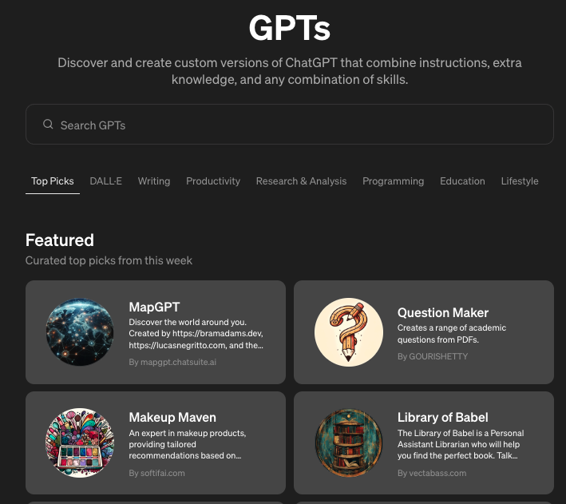Click 'An expert in makeup products' description
The width and height of the screenshot is (566, 504).
188,433
